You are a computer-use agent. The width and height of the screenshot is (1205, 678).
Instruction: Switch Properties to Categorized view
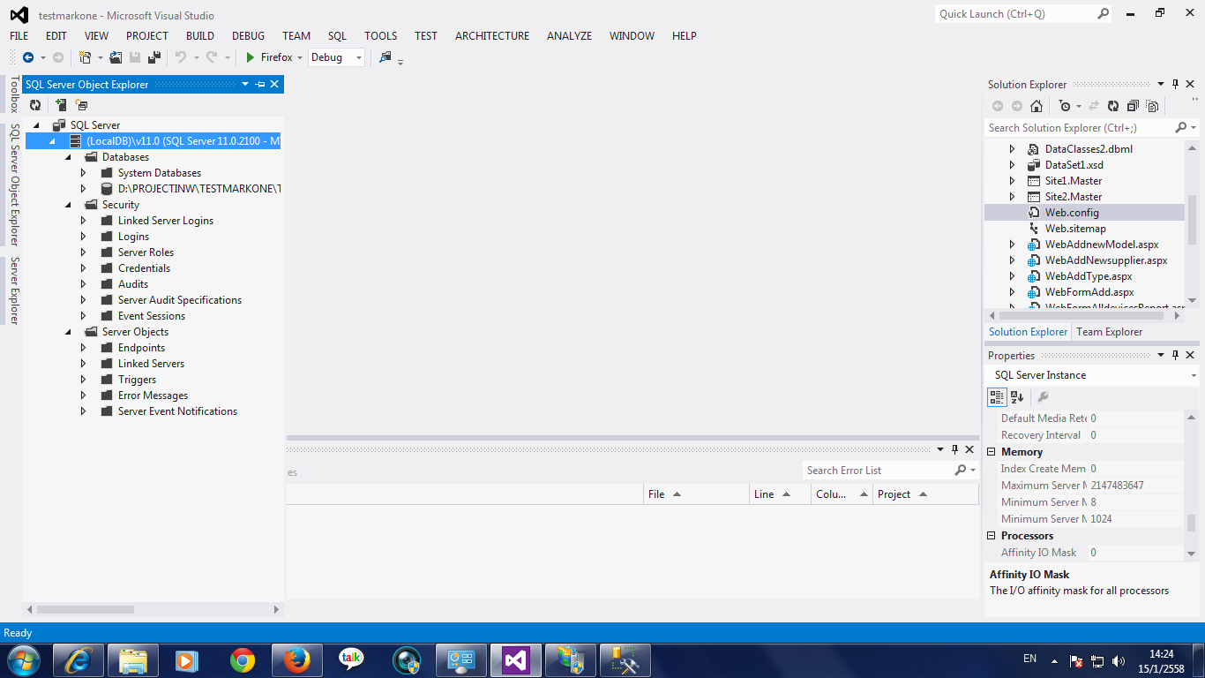point(997,397)
